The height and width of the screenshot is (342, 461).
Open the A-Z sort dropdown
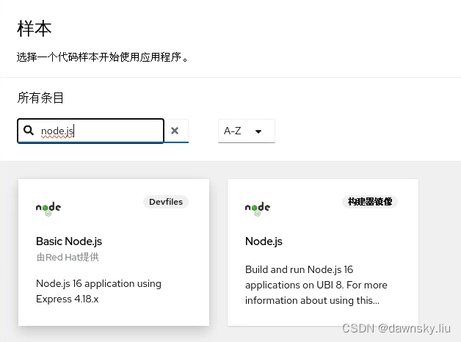(x=247, y=131)
